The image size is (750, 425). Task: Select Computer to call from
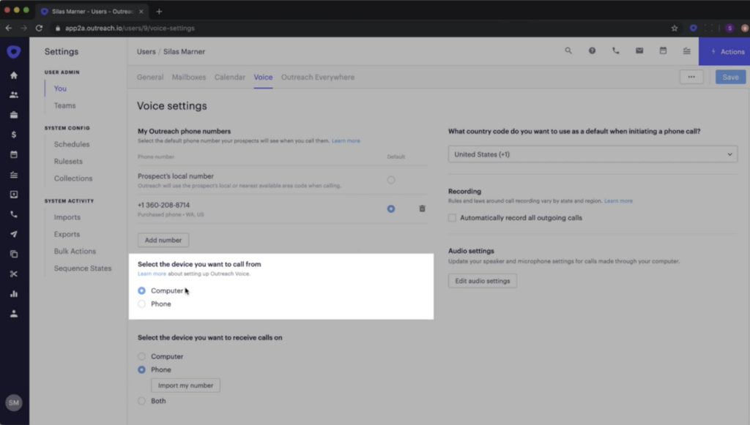(x=141, y=290)
